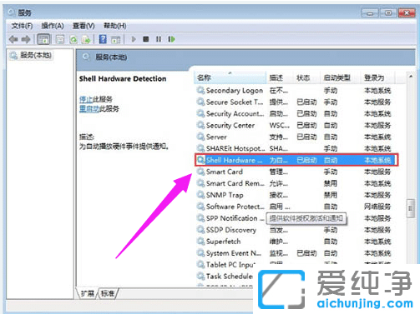Select the Smart Card Rem... service
420x314 pixels.
tap(296, 183)
